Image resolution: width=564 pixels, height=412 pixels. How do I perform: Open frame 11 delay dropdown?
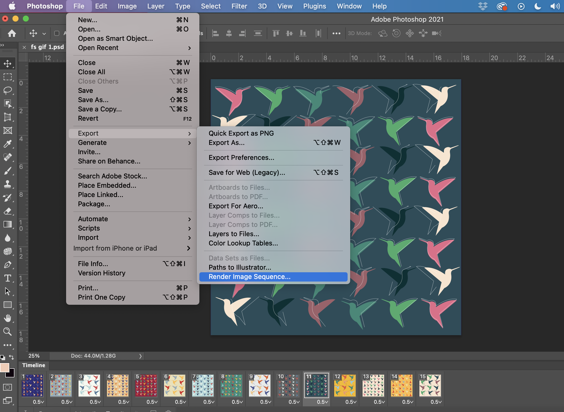[323, 402]
